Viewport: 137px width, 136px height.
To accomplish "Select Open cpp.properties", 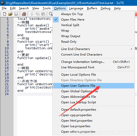I will click(x=94, y=115).
